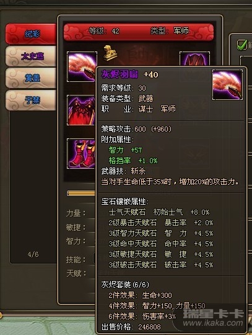Click the 类型: 军师 type label

(x=170, y=31)
